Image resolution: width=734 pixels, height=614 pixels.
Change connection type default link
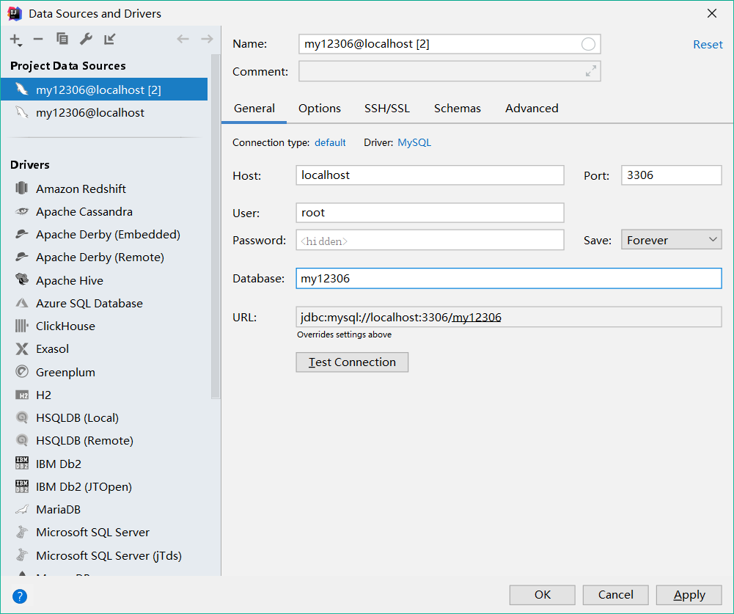pos(330,142)
